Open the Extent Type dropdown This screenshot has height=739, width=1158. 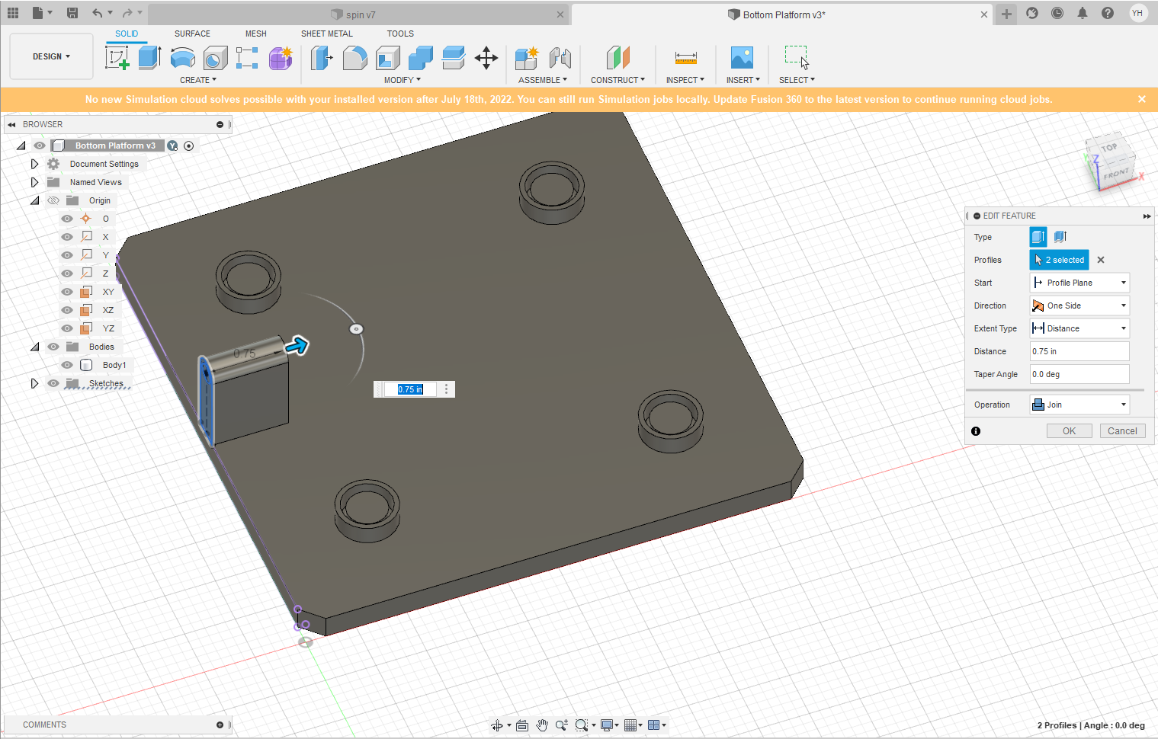[x=1079, y=328]
